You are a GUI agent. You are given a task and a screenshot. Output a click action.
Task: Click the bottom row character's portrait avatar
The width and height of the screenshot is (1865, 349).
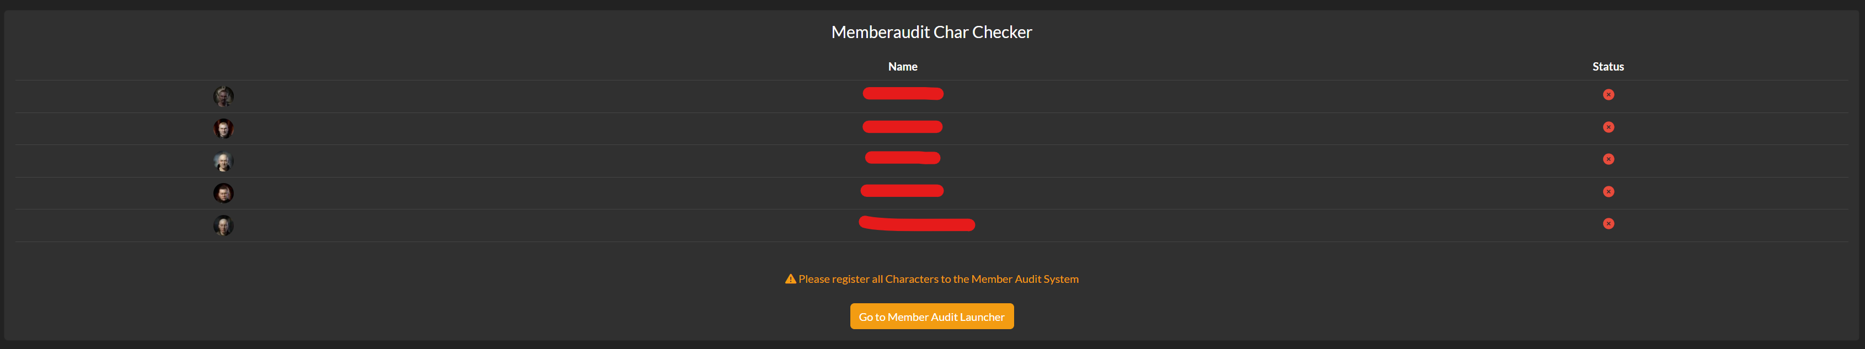(x=224, y=224)
